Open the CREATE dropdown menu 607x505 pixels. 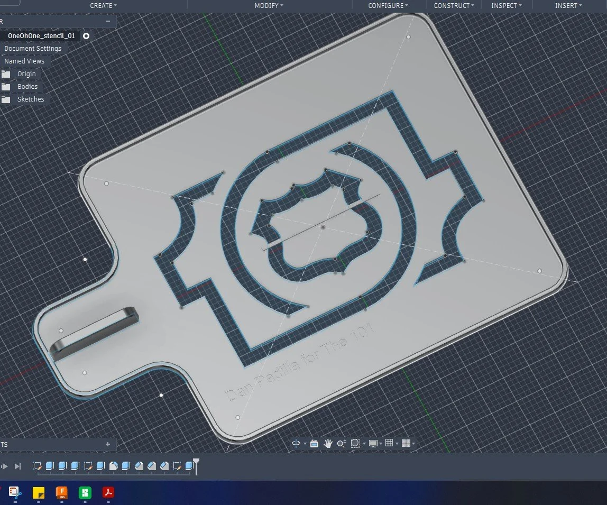click(x=103, y=5)
